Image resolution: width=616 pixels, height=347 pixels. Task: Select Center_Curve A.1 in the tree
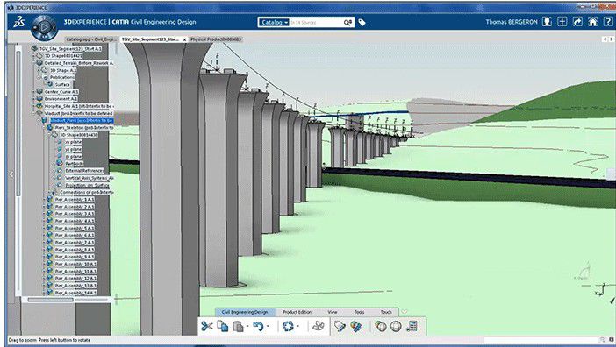[61, 92]
